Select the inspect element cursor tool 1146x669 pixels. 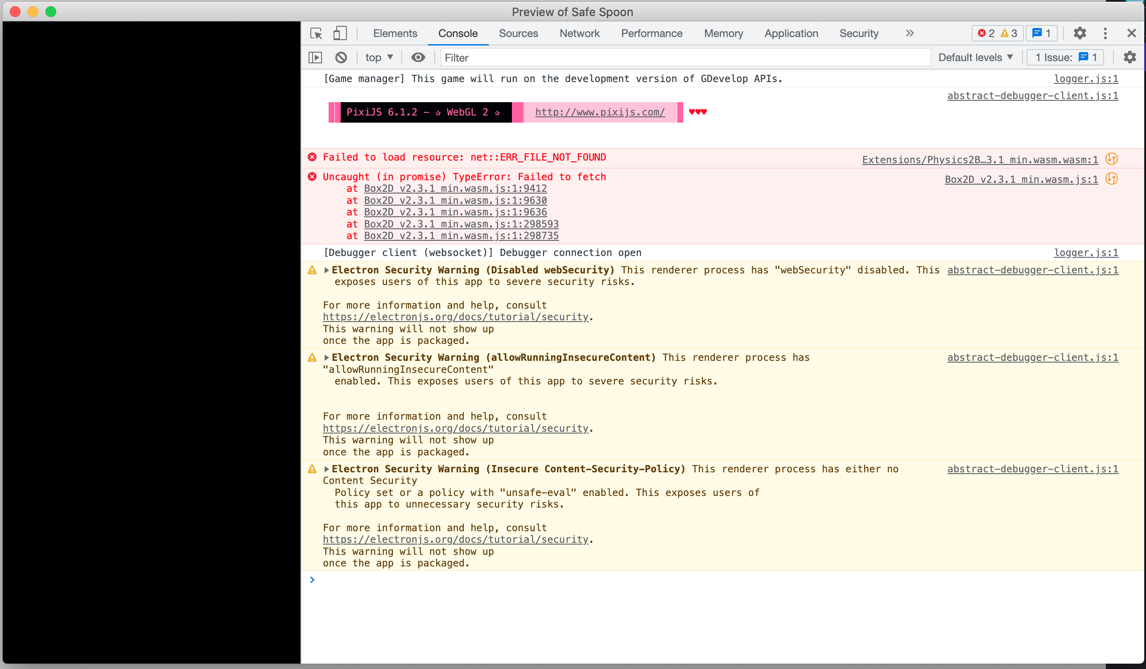click(316, 33)
